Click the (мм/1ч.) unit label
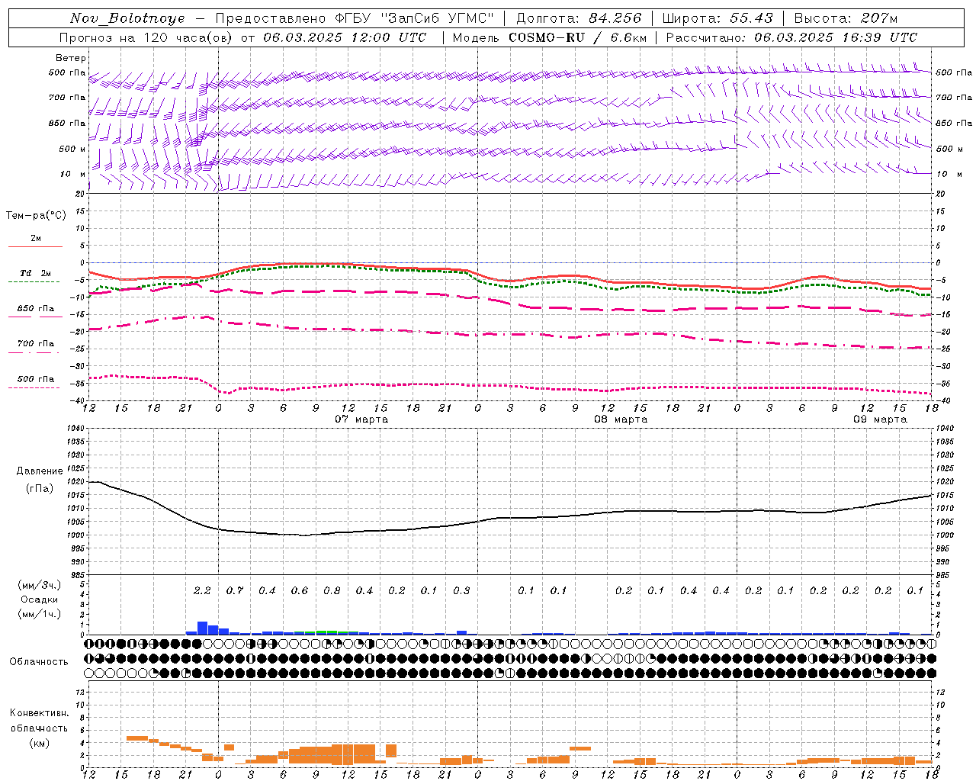 point(40,614)
